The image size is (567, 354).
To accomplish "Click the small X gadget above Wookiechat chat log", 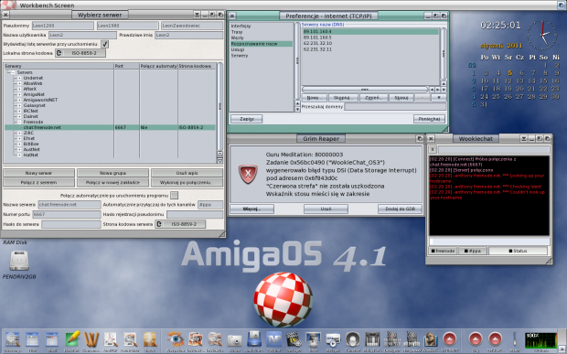I will click(x=433, y=149).
